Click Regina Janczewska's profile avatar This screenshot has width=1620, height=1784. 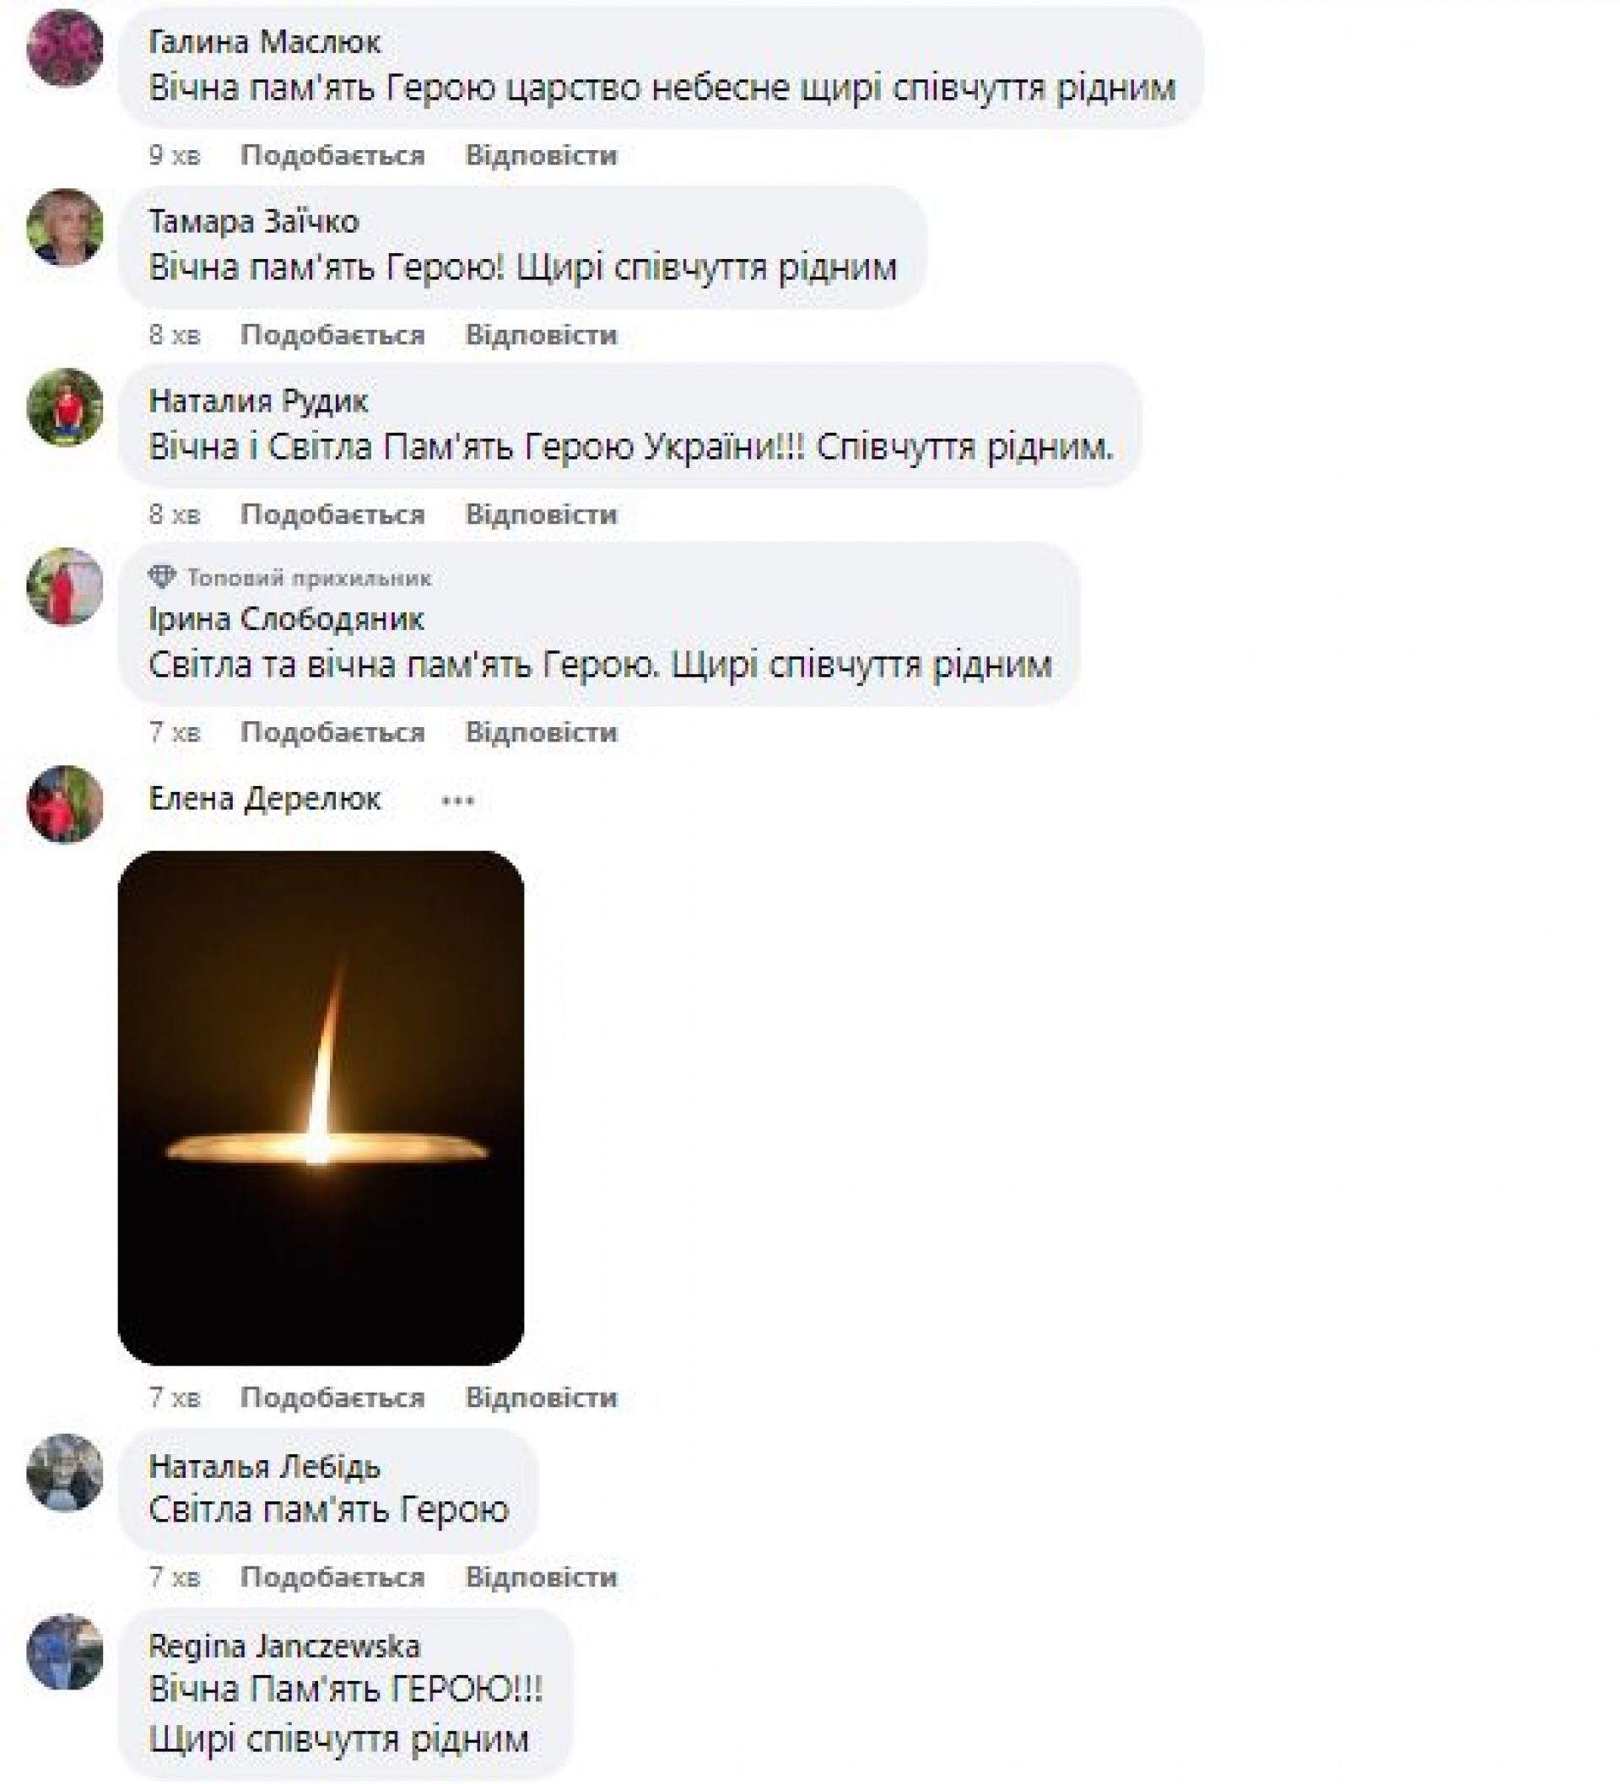coord(65,1652)
